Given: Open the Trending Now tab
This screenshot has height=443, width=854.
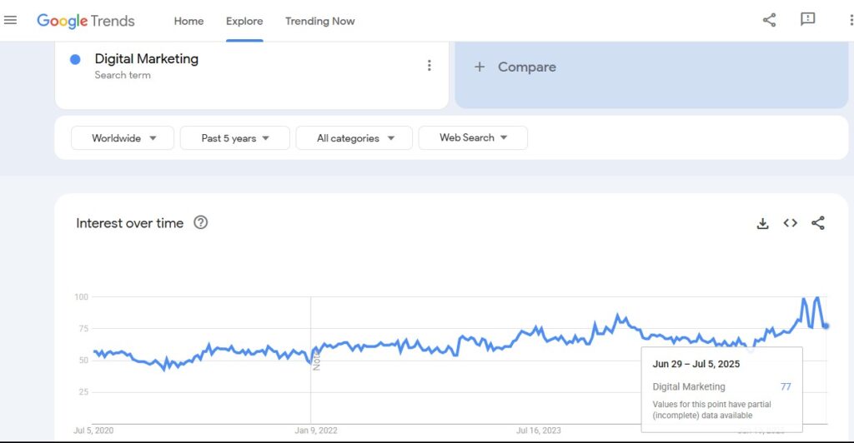Looking at the screenshot, I should click(319, 21).
